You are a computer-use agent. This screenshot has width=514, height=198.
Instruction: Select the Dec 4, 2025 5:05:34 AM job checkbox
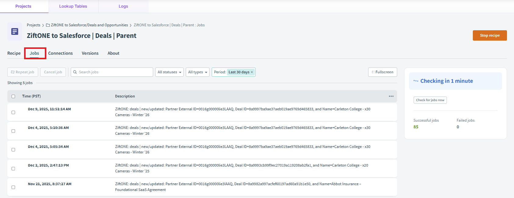13,149
